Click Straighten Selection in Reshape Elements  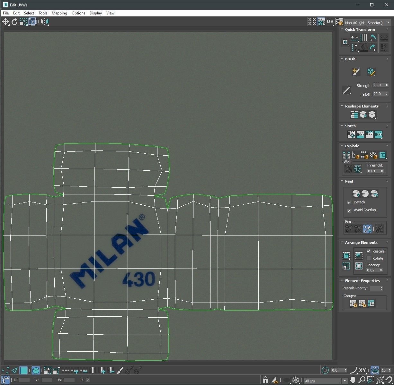tap(354, 115)
